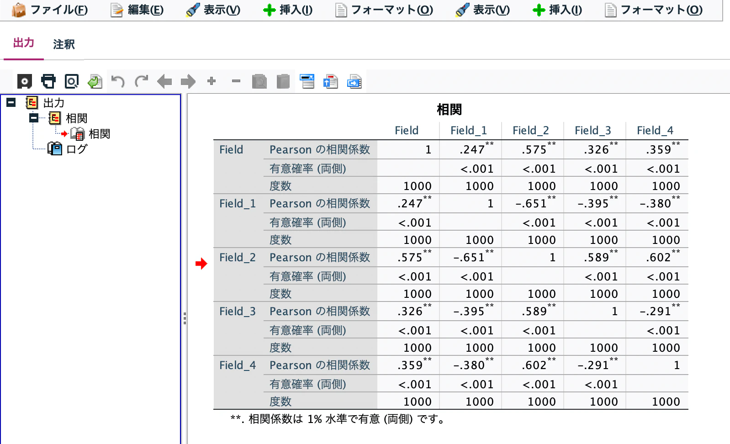The width and height of the screenshot is (730, 444).
Task: Click the .575 cell in Field row
Action: (533, 149)
